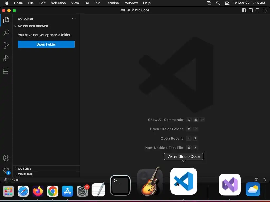Launch Safari from the Dock
The image size is (270, 202).
(x=23, y=191)
